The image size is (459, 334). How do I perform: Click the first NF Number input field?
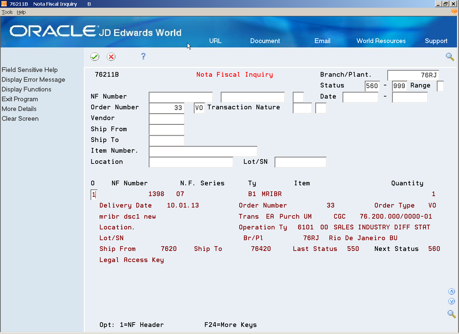click(181, 97)
